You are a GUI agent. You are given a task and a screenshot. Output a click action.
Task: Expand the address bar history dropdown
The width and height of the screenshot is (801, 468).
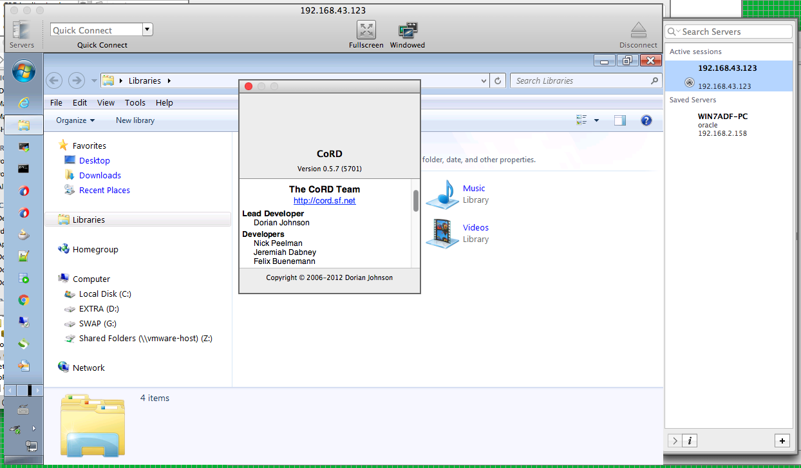click(x=484, y=81)
